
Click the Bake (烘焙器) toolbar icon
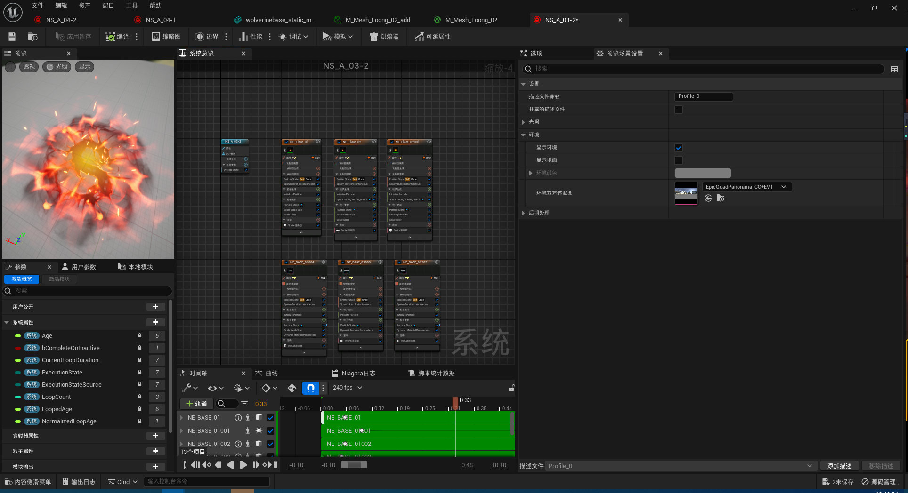coord(384,37)
